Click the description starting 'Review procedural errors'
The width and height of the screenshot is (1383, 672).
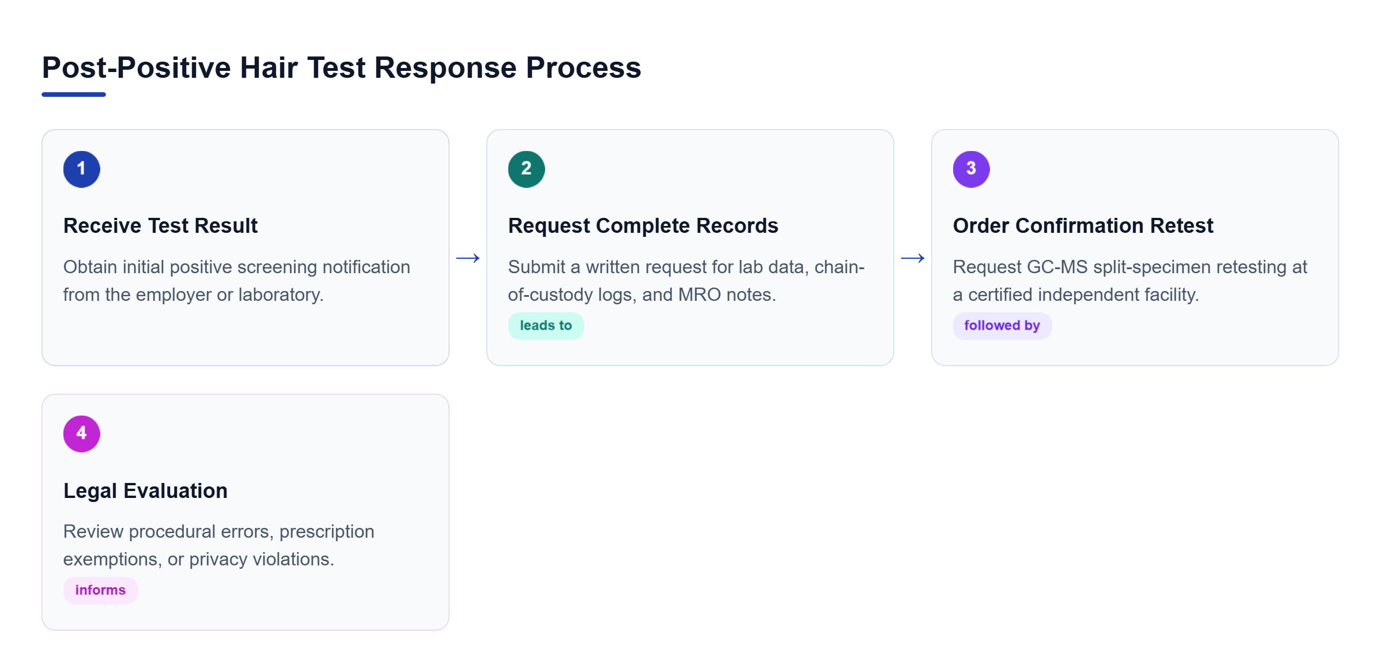tap(219, 545)
